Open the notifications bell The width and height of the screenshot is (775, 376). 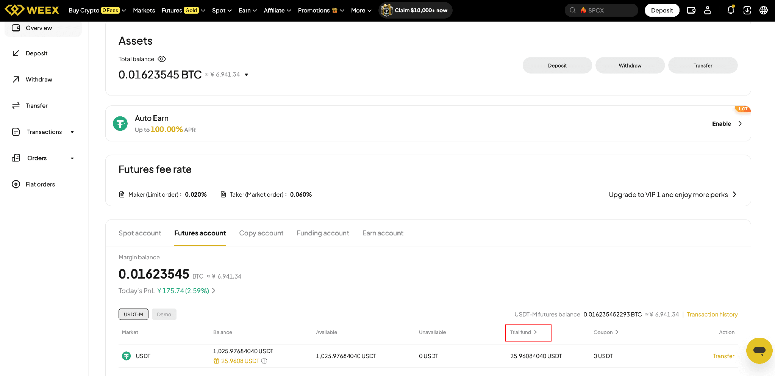pos(731,10)
